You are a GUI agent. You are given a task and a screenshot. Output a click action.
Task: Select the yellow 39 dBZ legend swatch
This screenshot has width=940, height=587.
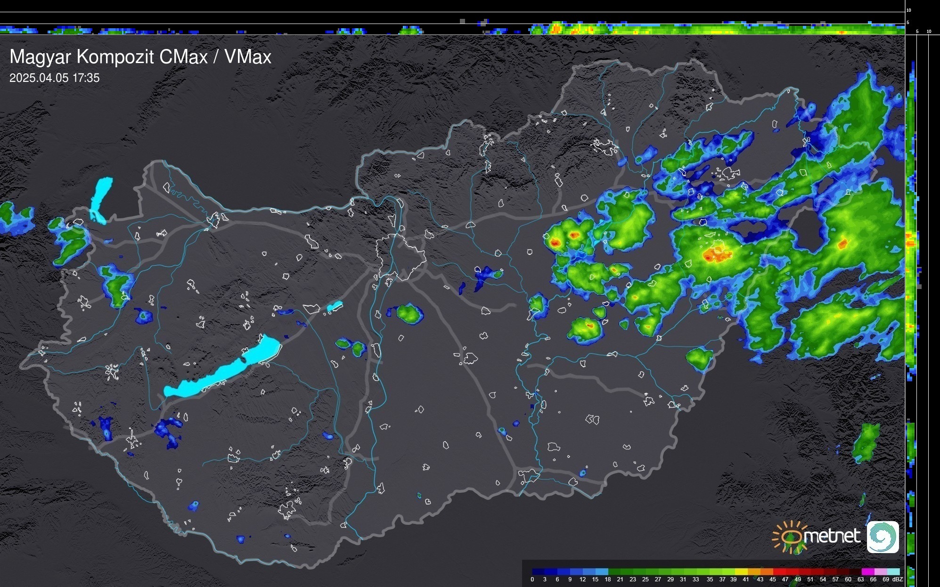click(x=741, y=571)
